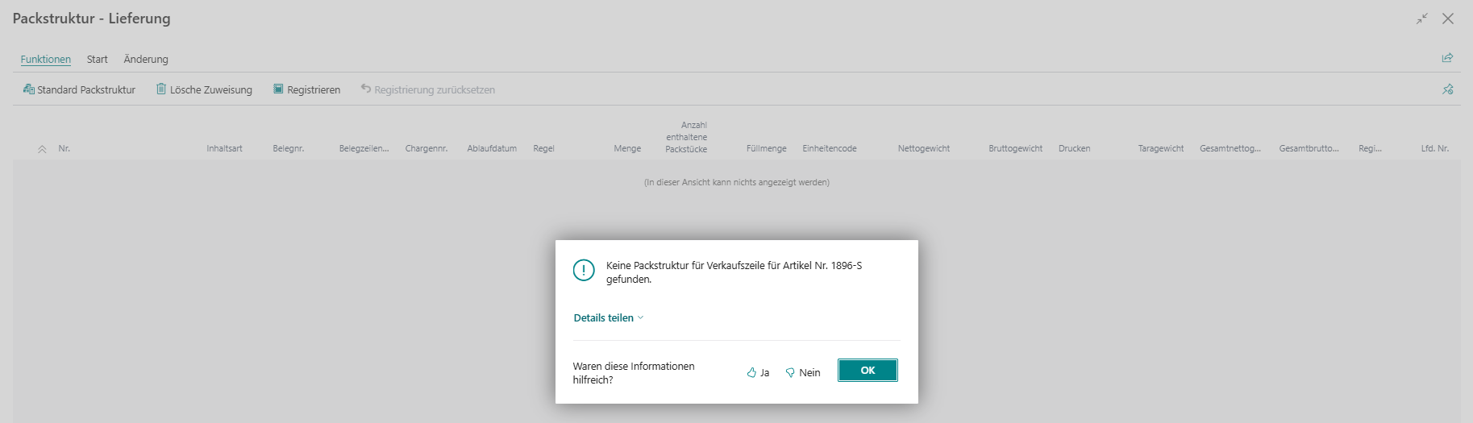
Task: Collapse the page with the shrink arrows icon
Action: pyautogui.click(x=1422, y=19)
